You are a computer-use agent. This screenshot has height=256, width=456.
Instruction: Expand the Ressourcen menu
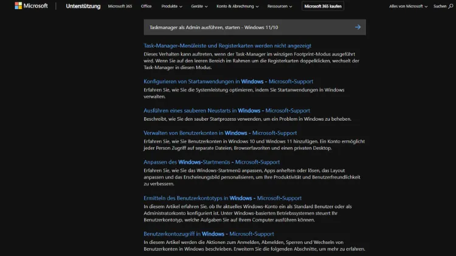pos(280,6)
